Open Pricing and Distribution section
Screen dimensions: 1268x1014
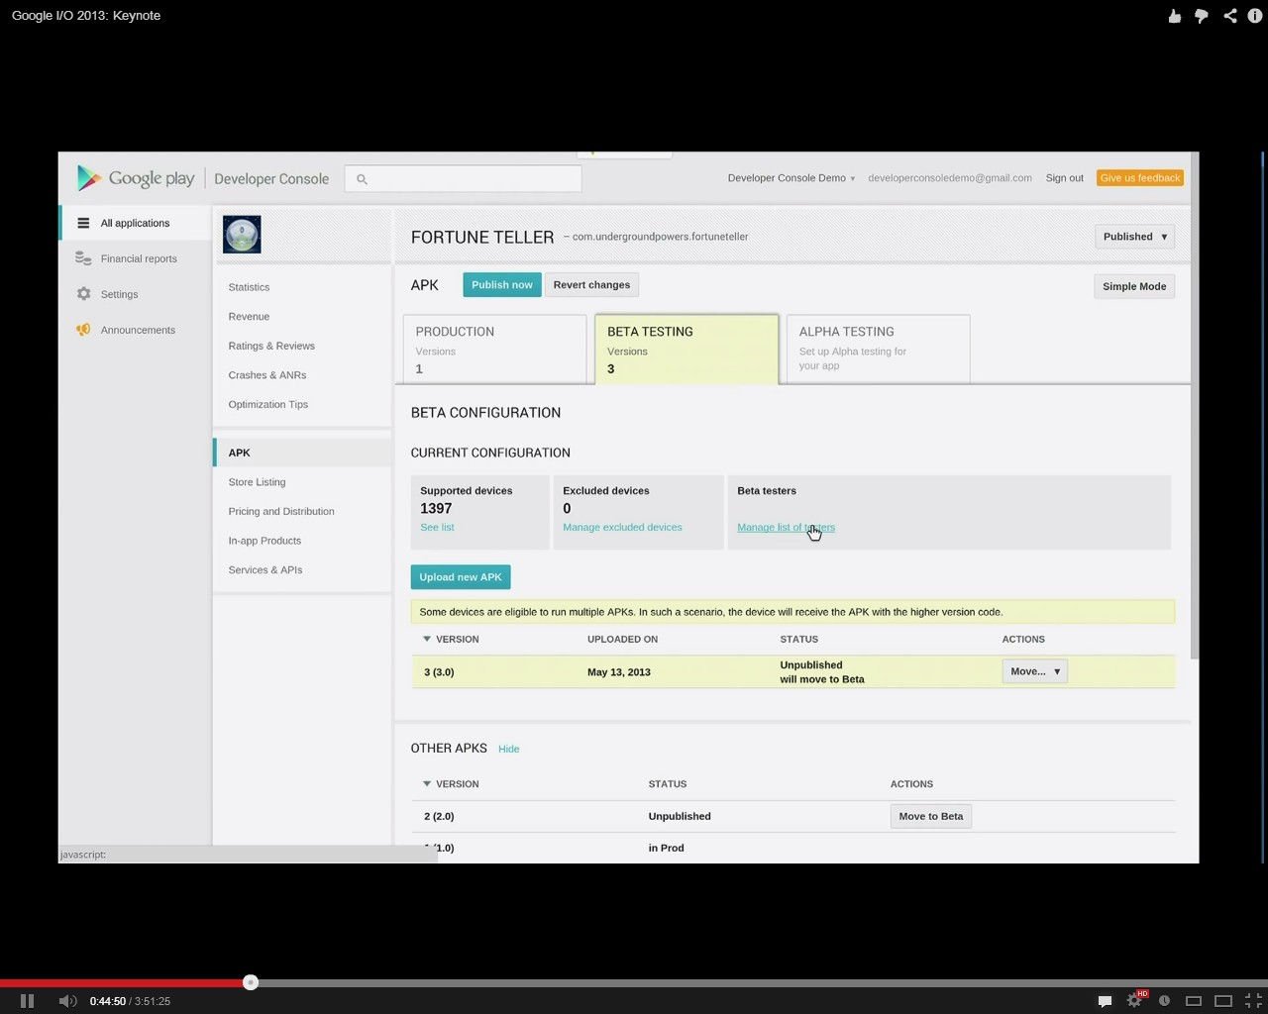point(281,511)
